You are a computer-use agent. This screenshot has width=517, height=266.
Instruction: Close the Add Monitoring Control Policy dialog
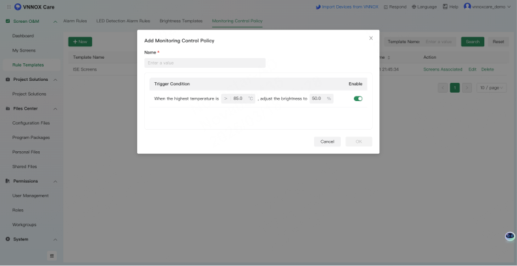371,38
